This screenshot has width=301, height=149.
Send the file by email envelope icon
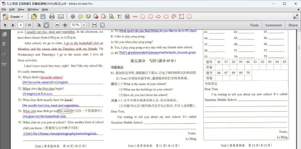(61, 17)
